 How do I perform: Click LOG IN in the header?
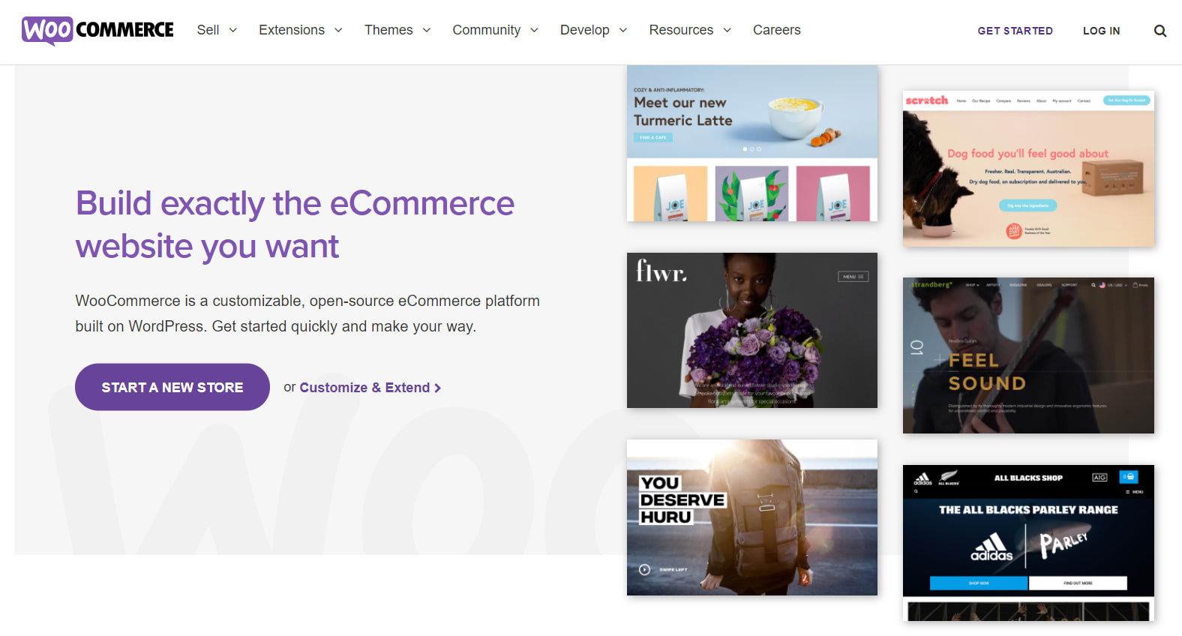coord(1101,31)
